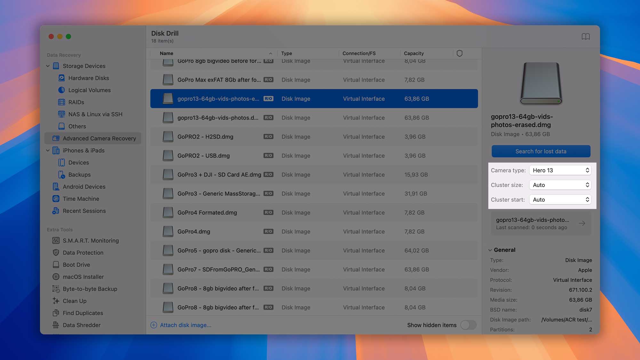
Task: Select Advanced Camera Recovery in the sidebar
Action: pos(99,138)
